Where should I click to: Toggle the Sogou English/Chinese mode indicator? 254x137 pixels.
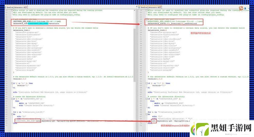[x=245, y=8]
